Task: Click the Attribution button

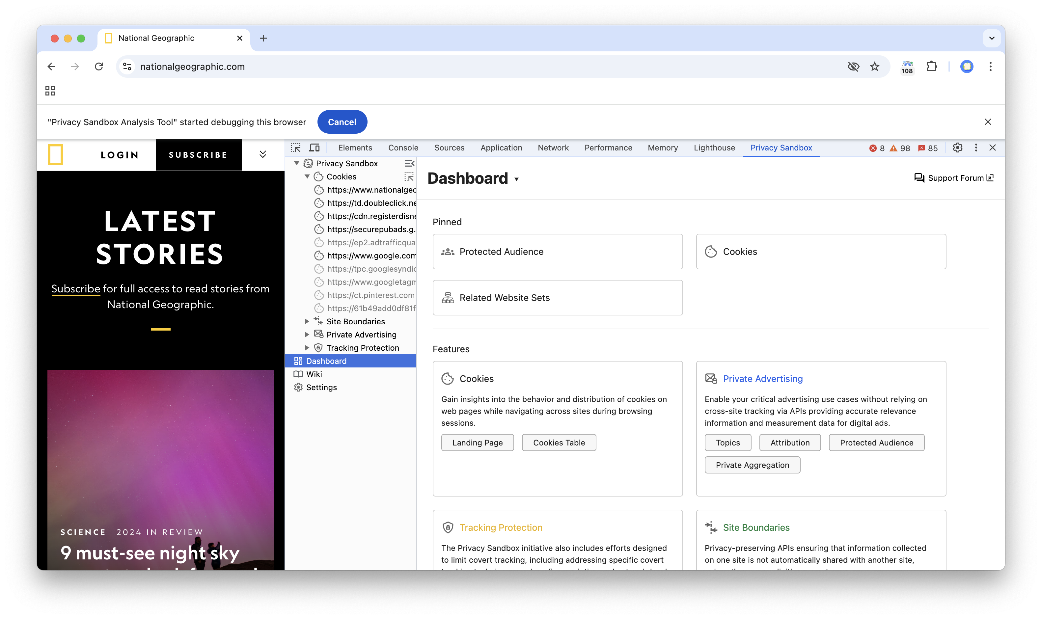Action: tap(790, 443)
